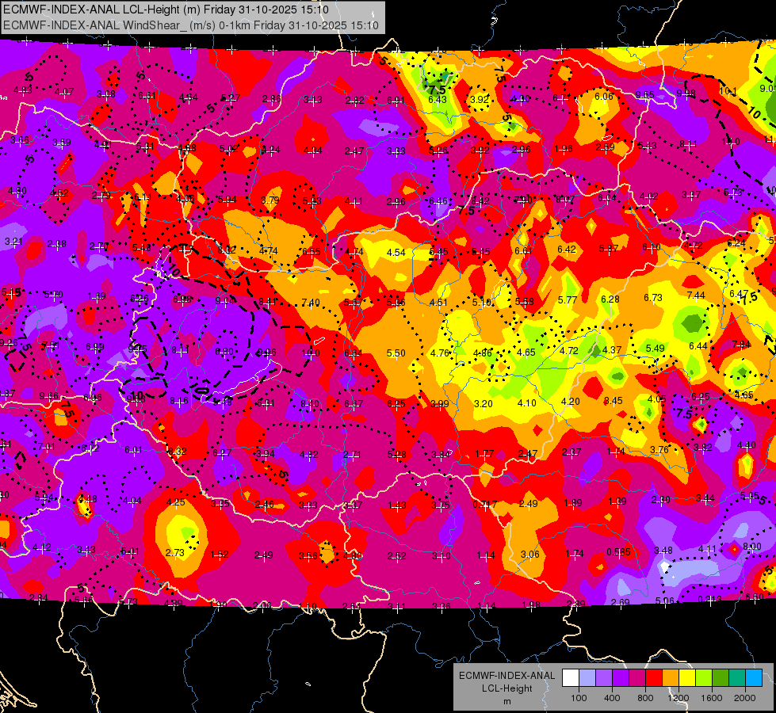Click the wind shear value 3.06
776x713 pixels.
click(x=529, y=555)
